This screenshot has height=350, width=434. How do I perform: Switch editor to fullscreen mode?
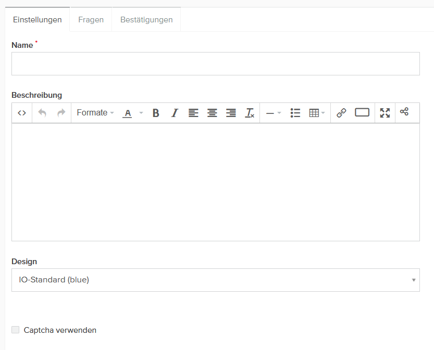click(385, 113)
